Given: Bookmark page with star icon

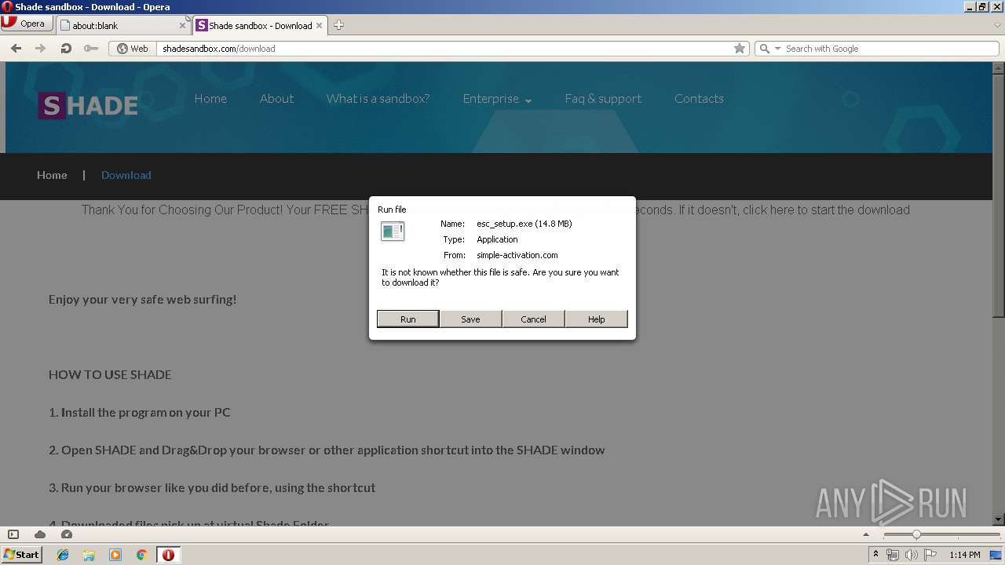Looking at the screenshot, I should point(740,48).
